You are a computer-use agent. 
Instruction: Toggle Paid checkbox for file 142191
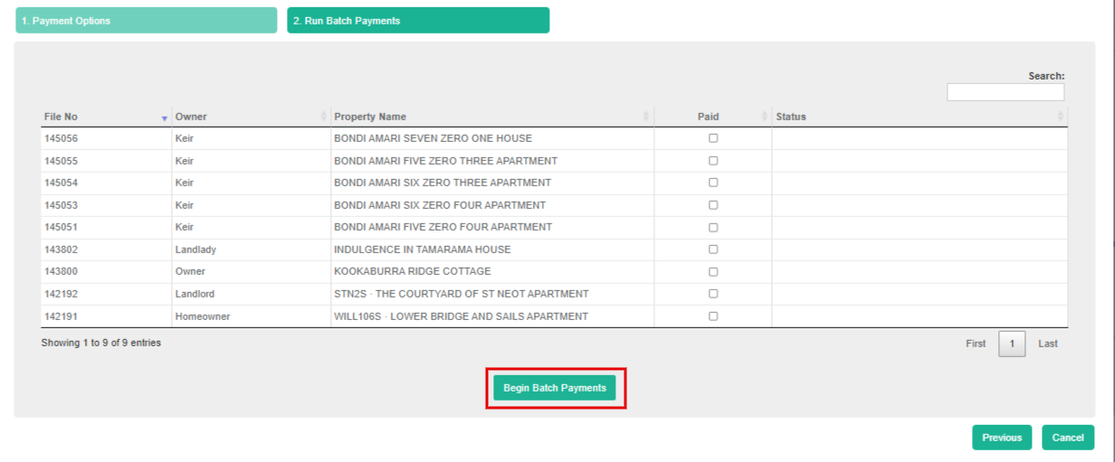(713, 316)
